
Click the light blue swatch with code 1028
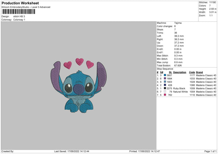coord(165,82)
